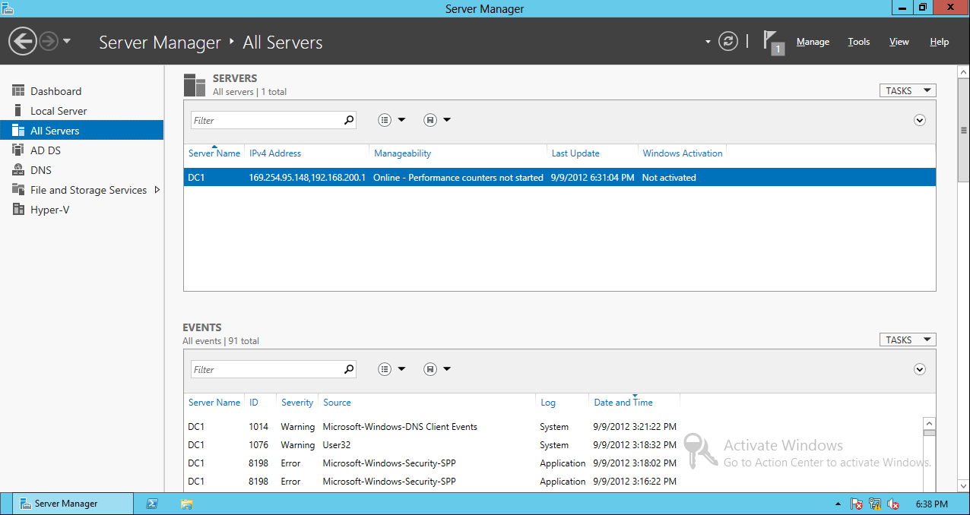Sort servers by the Last Update column

575,153
